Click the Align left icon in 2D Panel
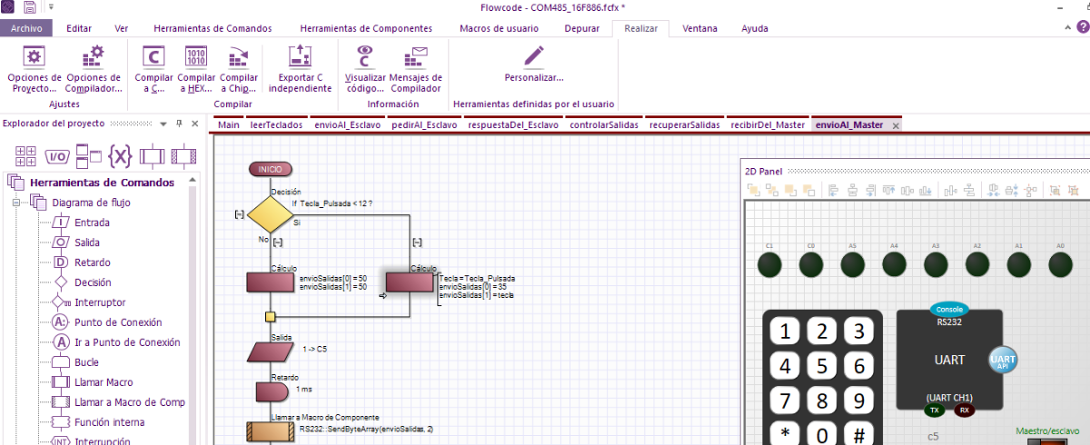This screenshot has width=1090, height=445. point(835,191)
